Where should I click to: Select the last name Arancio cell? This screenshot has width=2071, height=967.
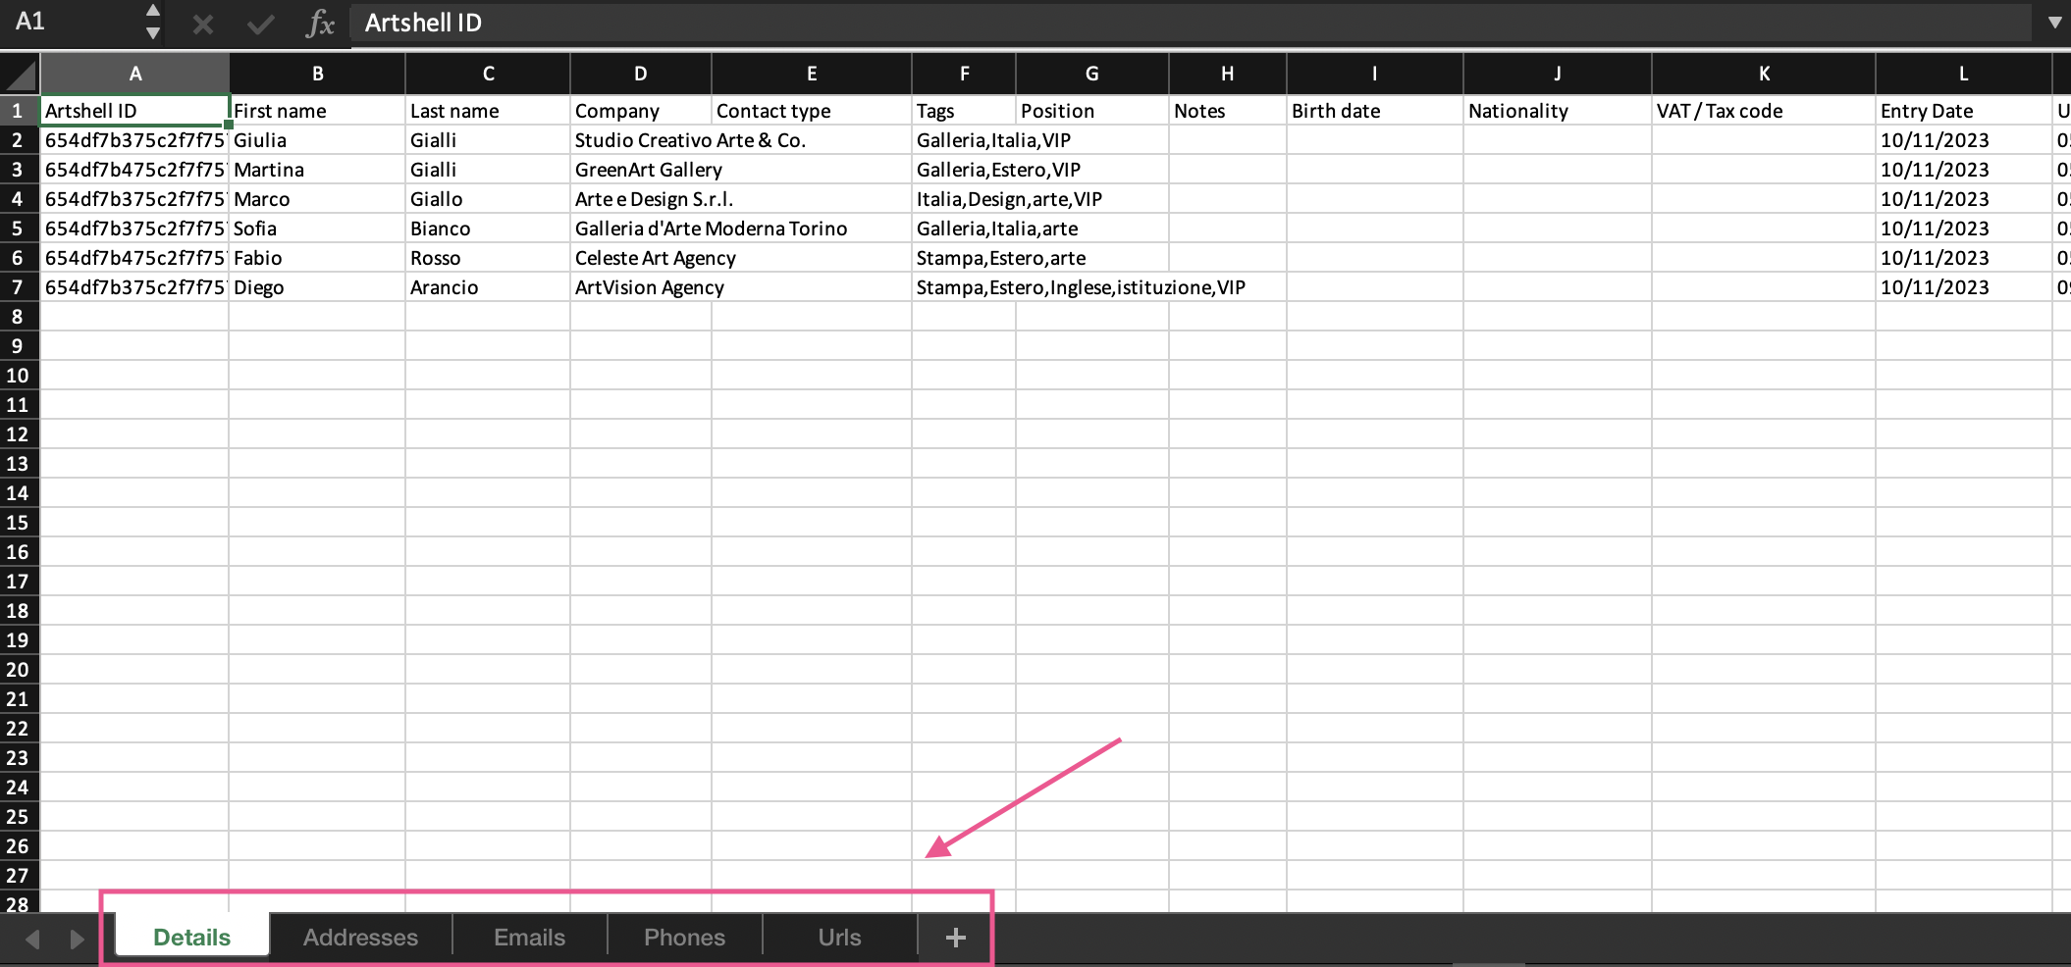(x=488, y=287)
